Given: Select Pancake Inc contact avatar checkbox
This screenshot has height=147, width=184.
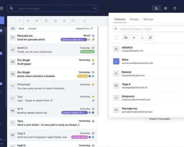Looking at the screenshot, I should [116, 110].
